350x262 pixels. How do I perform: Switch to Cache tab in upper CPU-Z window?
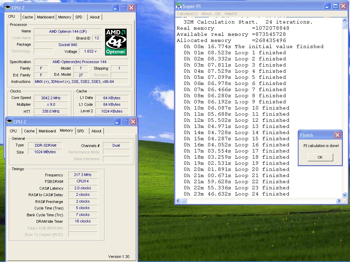[28, 17]
